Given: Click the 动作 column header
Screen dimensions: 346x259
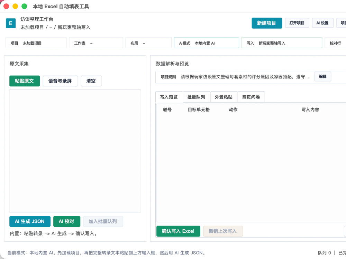Looking at the screenshot, I should pos(233,109).
